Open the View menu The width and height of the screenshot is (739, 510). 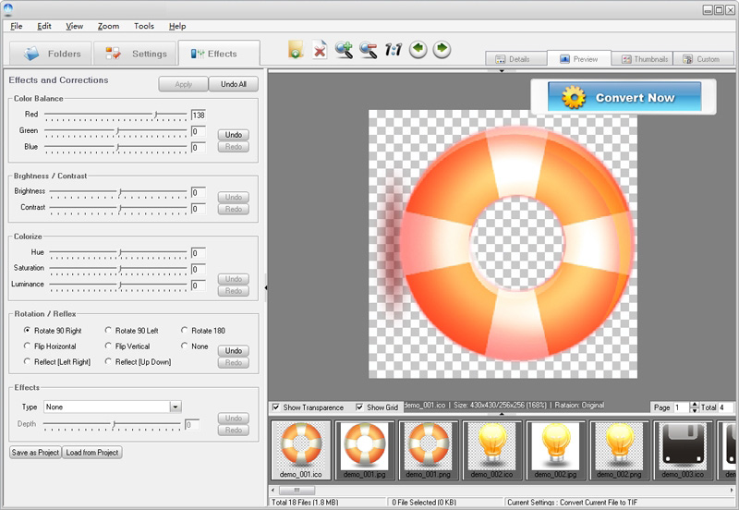pyautogui.click(x=75, y=26)
